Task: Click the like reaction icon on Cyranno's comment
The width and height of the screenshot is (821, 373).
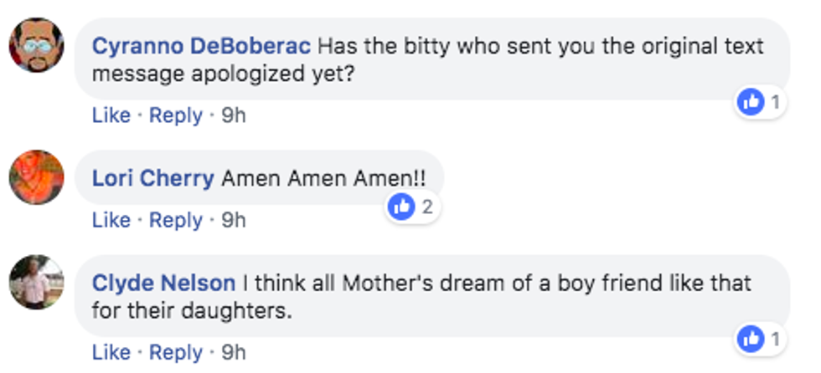Action: (x=751, y=102)
